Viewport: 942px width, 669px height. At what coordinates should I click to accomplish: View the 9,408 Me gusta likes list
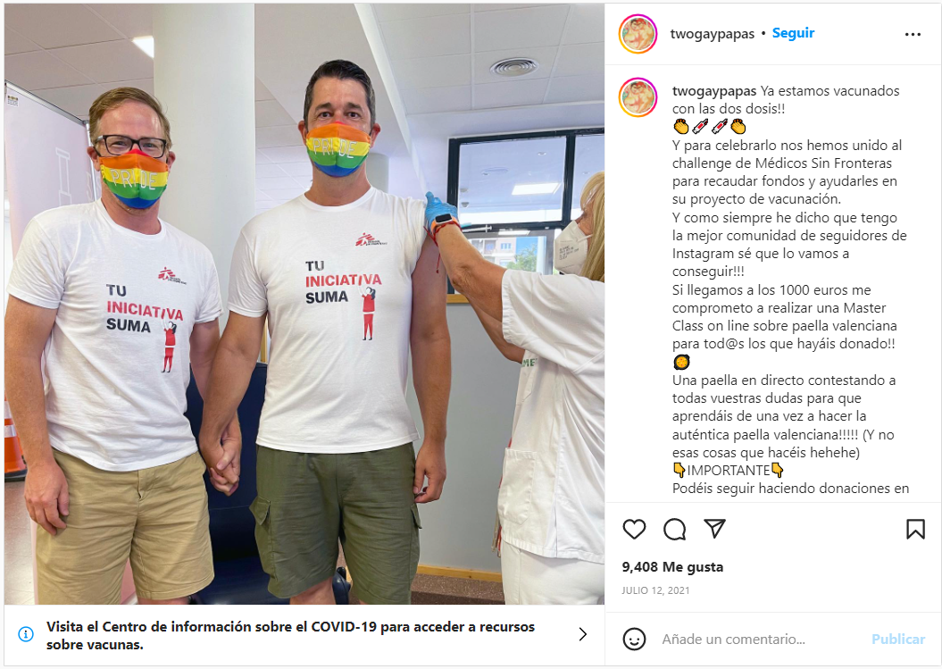pyautogui.click(x=672, y=567)
